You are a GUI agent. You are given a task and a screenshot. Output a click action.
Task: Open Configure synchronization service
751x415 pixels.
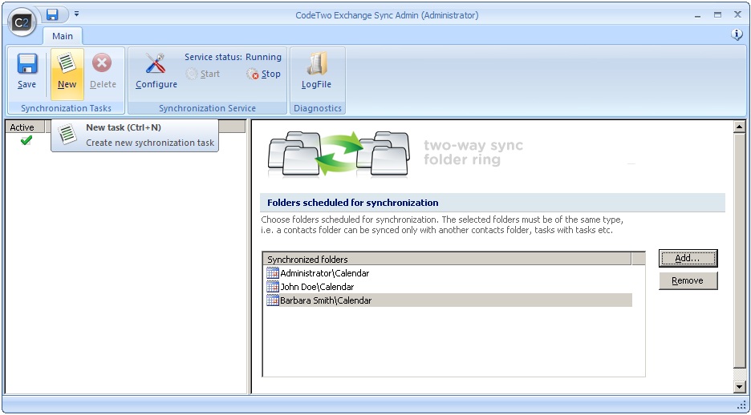click(156, 72)
